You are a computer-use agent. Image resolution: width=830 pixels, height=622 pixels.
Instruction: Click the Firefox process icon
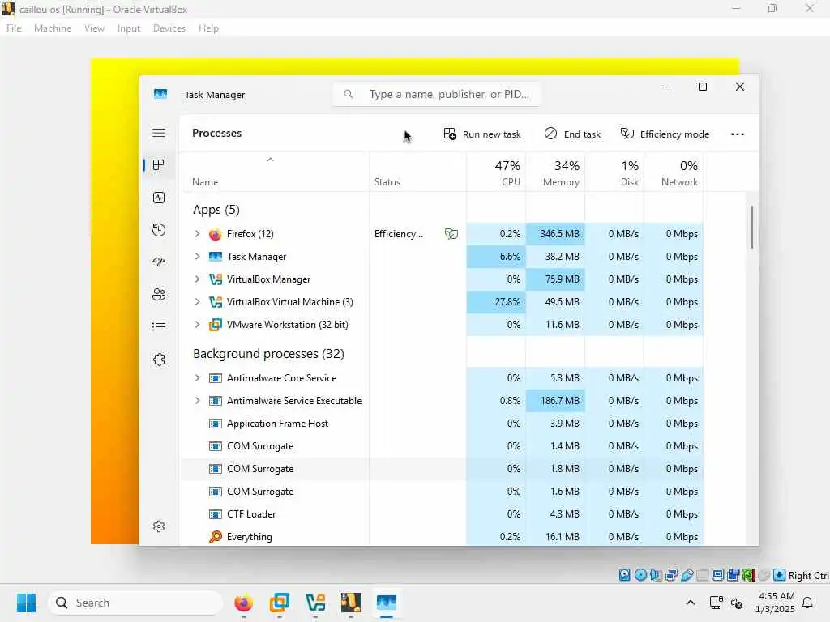[x=215, y=234]
